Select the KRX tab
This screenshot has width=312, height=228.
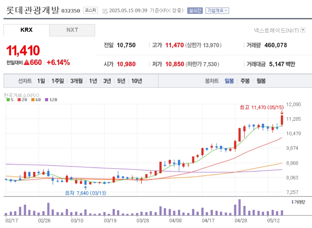26,30
